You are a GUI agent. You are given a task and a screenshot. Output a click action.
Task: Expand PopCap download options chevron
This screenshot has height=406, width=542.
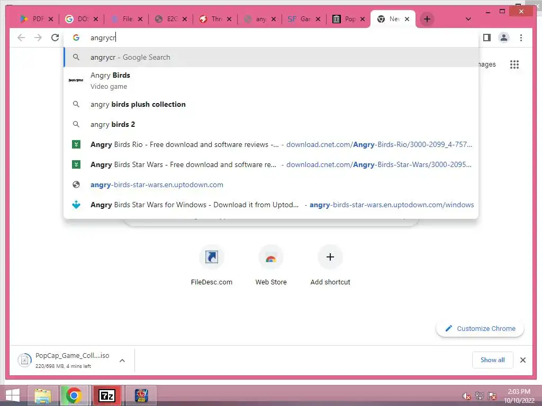point(122,361)
